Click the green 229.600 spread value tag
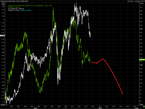The image size is (145, 109). pos(142,60)
